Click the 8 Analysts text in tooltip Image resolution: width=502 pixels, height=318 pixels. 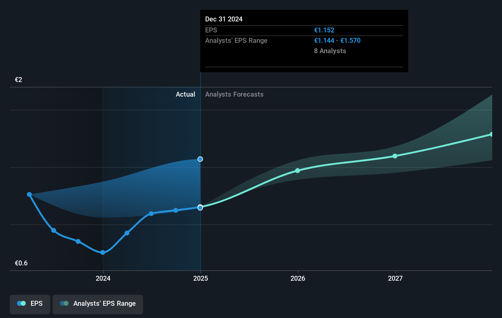tap(330, 51)
